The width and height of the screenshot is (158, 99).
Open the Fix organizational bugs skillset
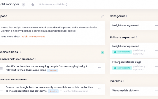127,62
